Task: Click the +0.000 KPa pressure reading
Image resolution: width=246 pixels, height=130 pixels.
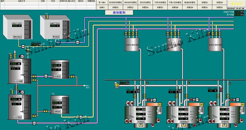Action: (x=124, y=83)
